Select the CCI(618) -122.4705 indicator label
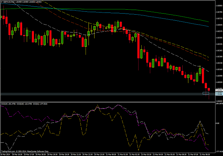The width and height of the screenshot is (223, 156). (x=24, y=104)
